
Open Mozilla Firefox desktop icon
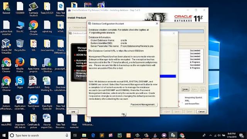(x=20, y=65)
